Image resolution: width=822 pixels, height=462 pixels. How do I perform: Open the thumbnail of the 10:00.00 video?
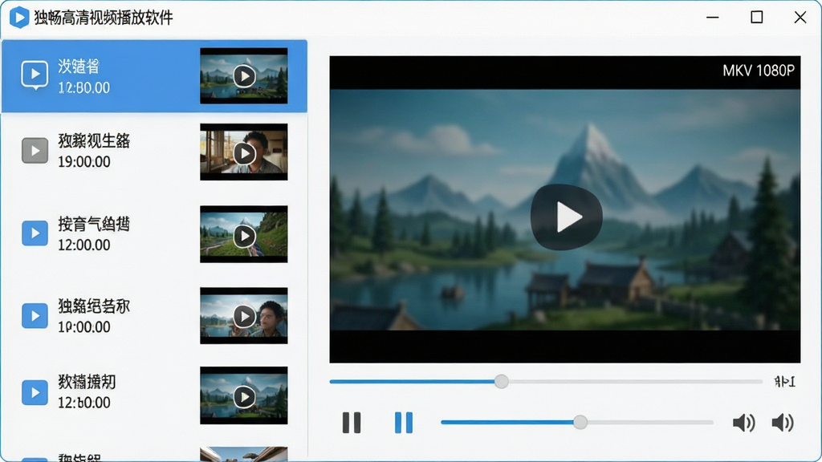pos(244,316)
